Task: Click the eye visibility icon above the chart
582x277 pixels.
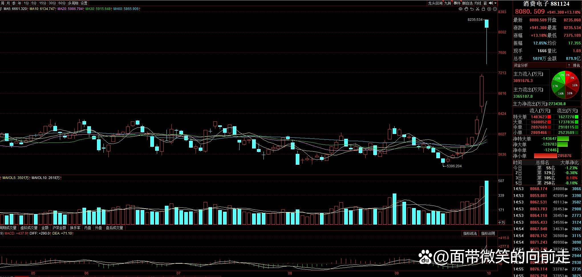Action: coord(460,9)
